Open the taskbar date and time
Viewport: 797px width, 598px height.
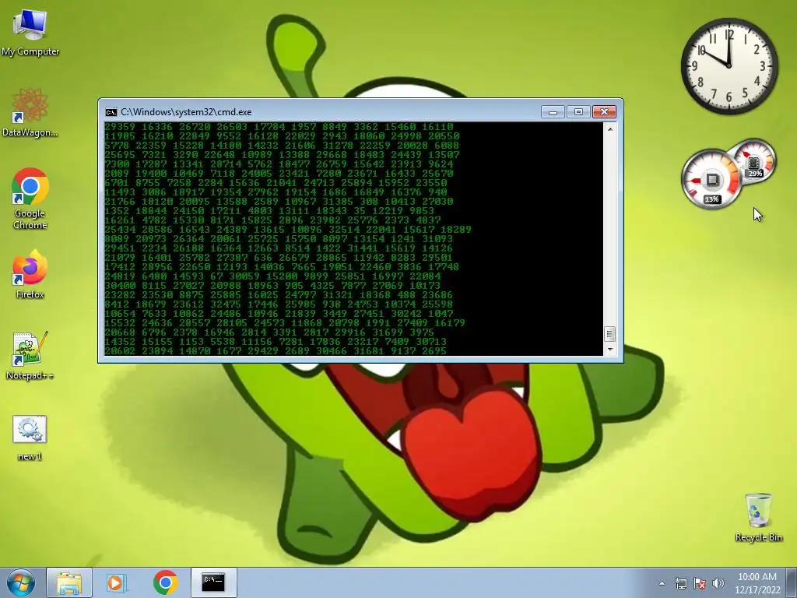757,582
